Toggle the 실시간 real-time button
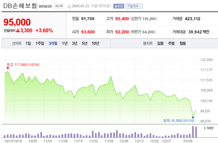This screenshot has height=143, width=218. (x=119, y=6)
